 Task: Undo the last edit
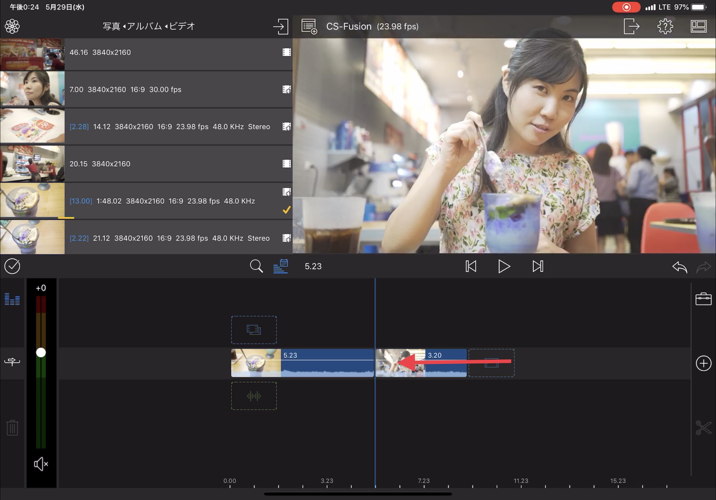679,267
